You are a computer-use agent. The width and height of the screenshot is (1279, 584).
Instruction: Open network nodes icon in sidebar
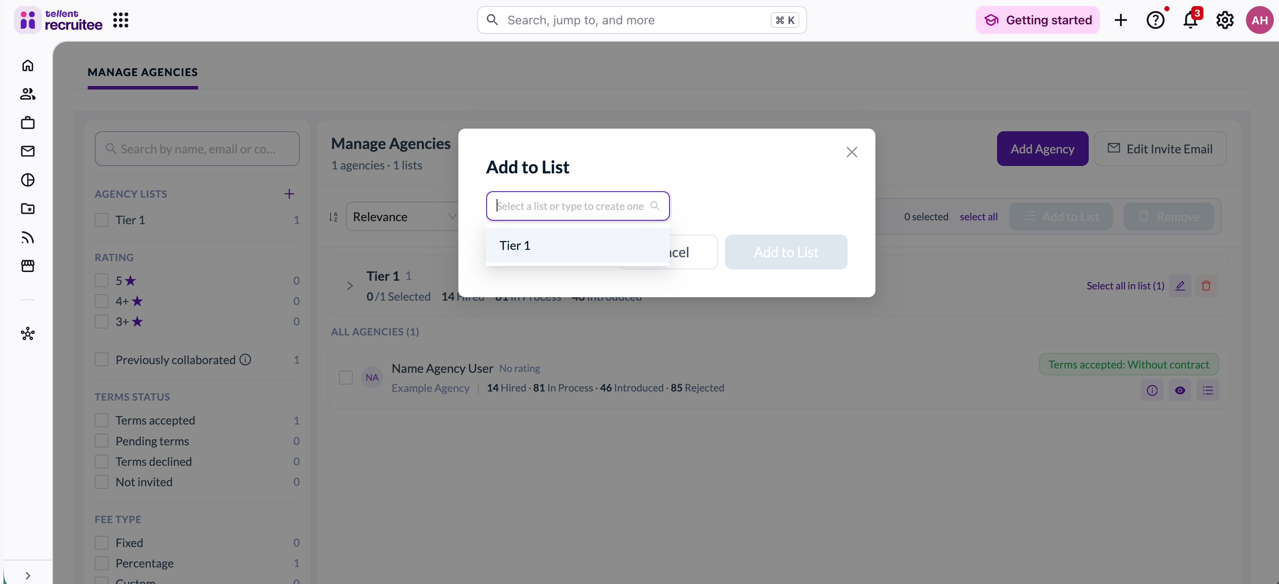point(28,334)
